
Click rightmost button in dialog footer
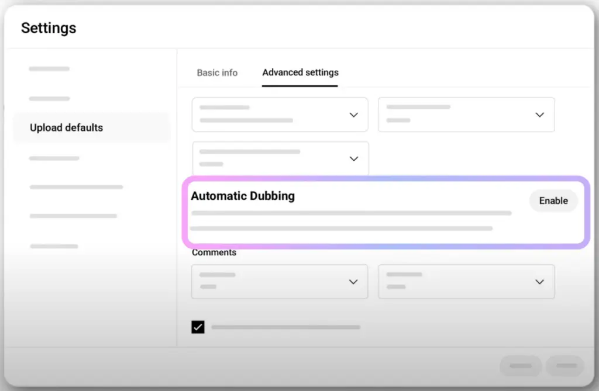[564, 366]
